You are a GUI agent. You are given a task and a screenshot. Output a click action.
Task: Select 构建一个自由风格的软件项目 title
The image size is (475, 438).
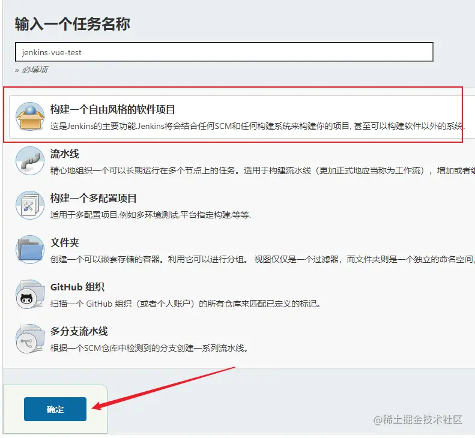click(x=112, y=109)
